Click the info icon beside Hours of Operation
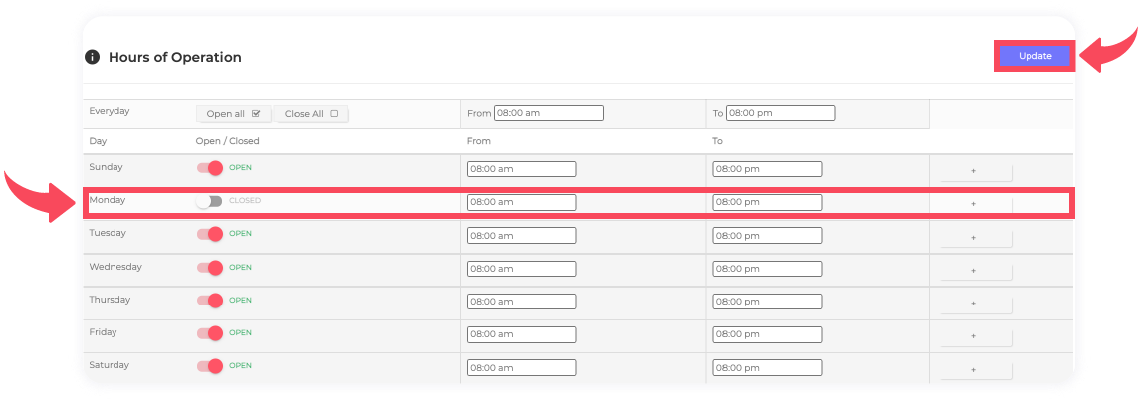Image resolution: width=1145 pixels, height=407 pixels. tap(92, 57)
